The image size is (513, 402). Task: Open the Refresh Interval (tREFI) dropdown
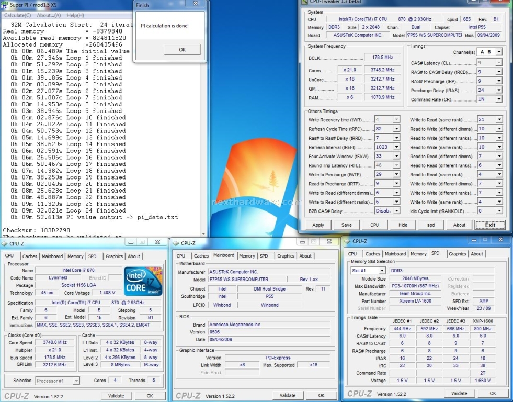[396, 147]
